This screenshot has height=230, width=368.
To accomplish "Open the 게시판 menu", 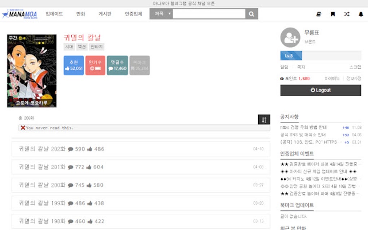I will pos(105,14).
